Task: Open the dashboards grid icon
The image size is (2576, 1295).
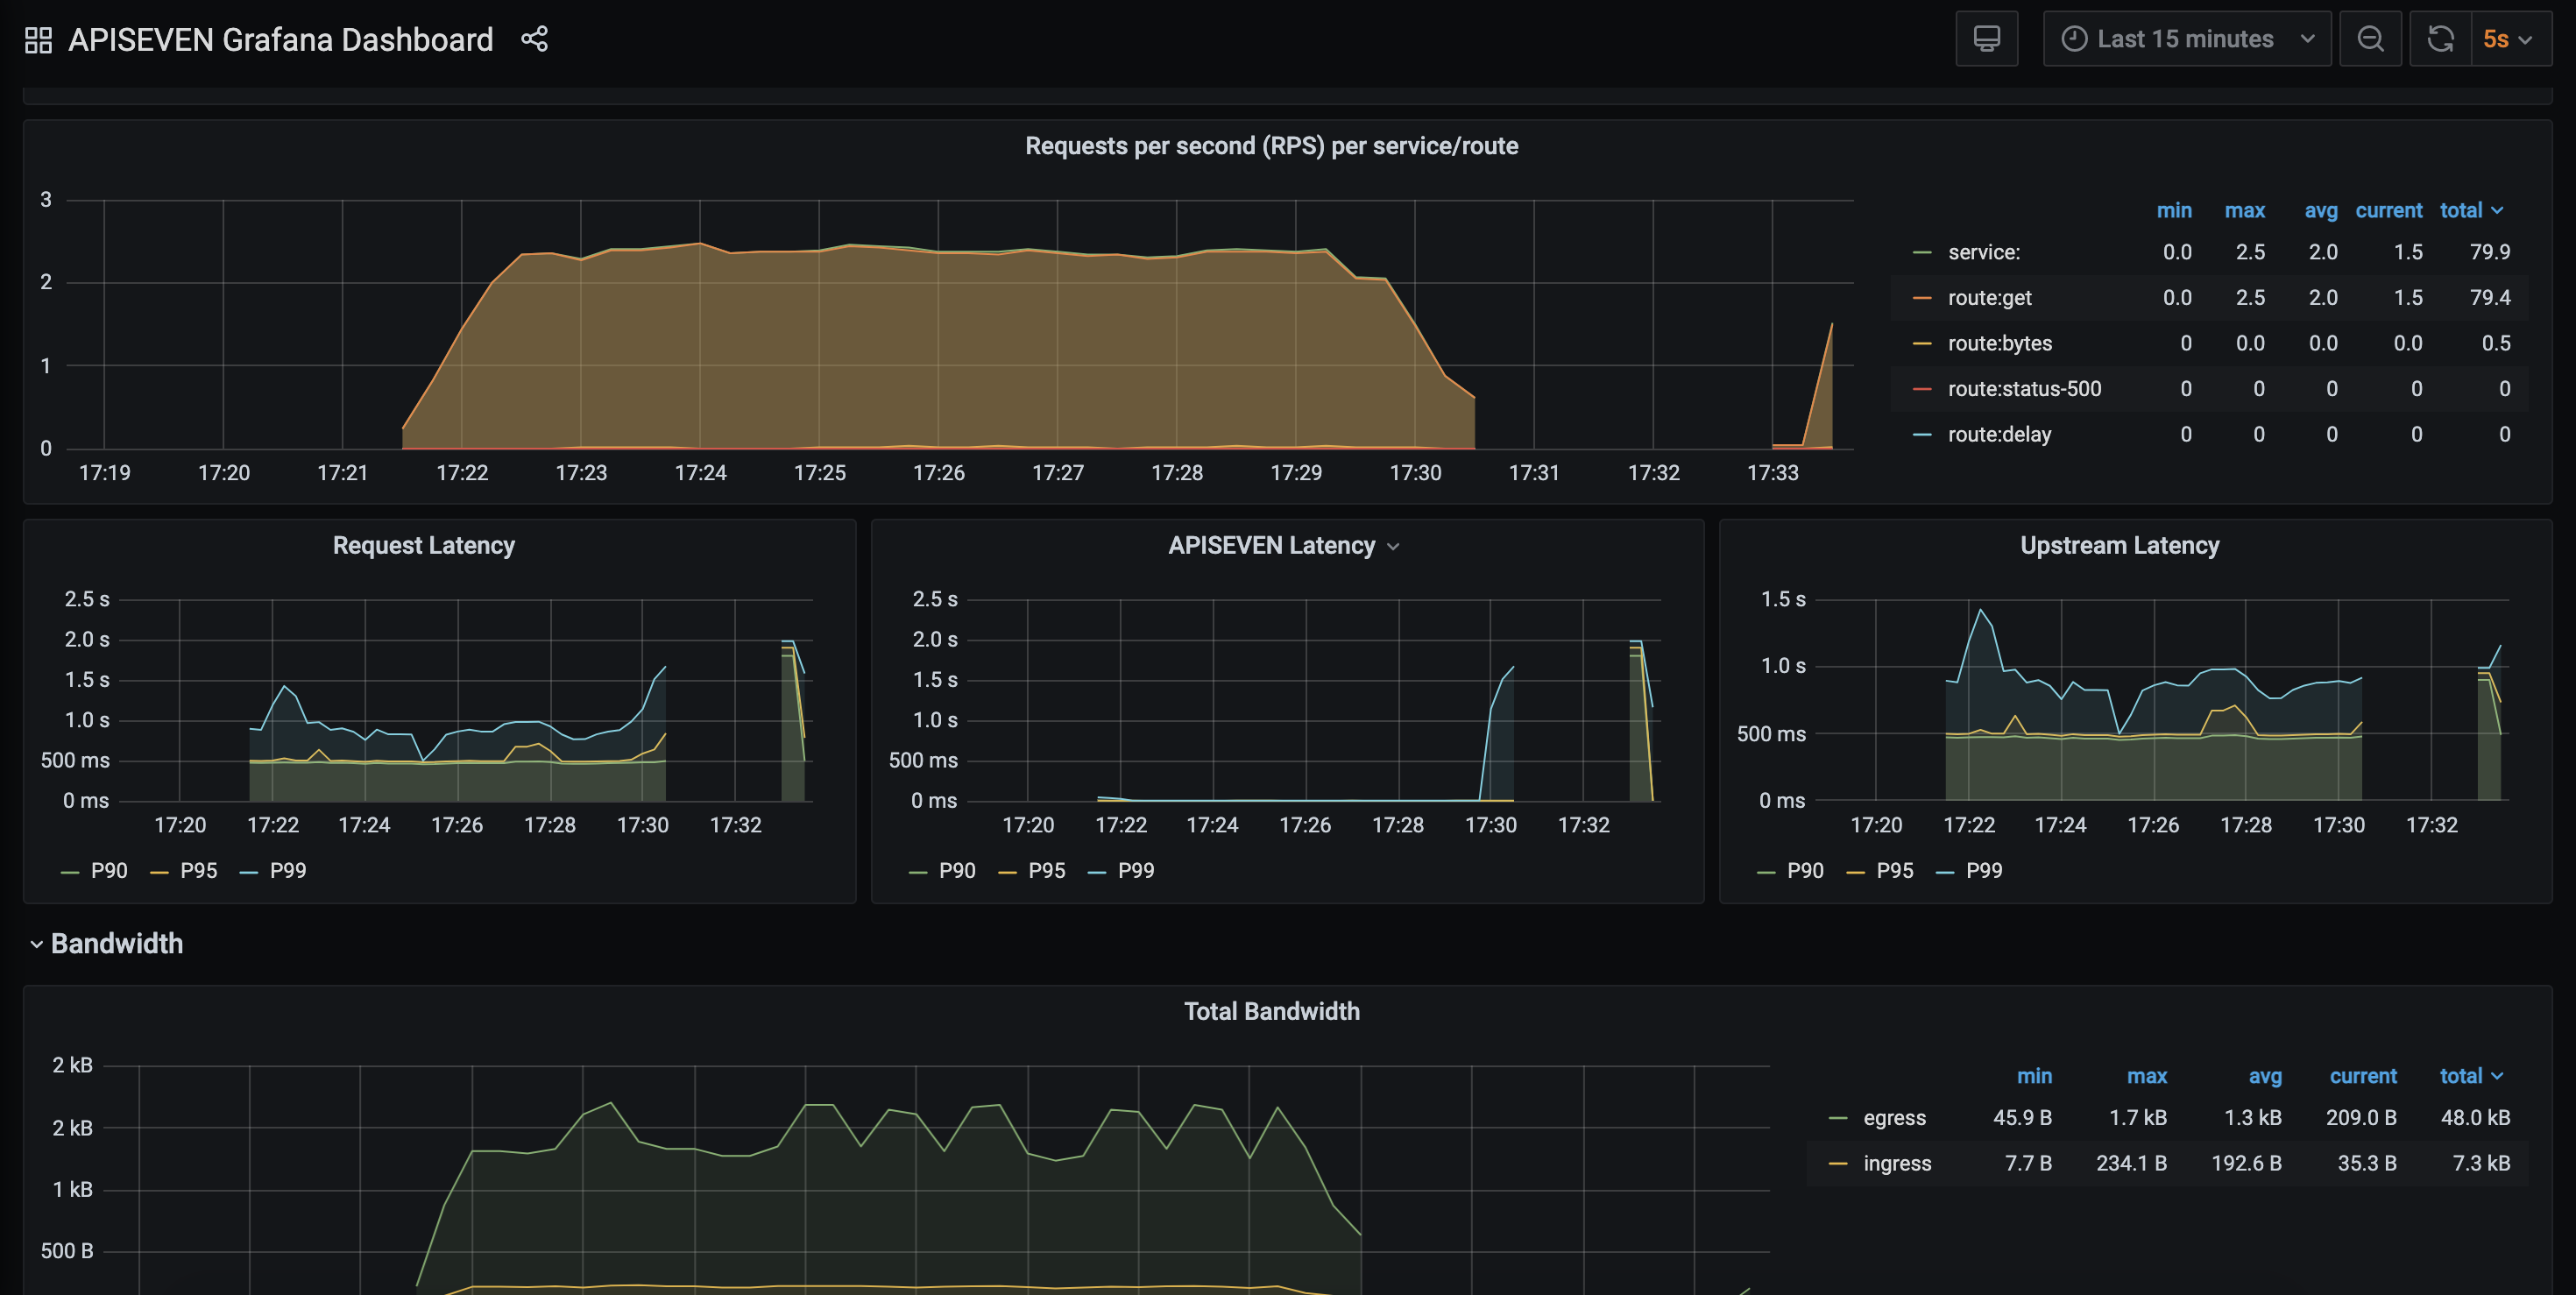Action: 38,40
